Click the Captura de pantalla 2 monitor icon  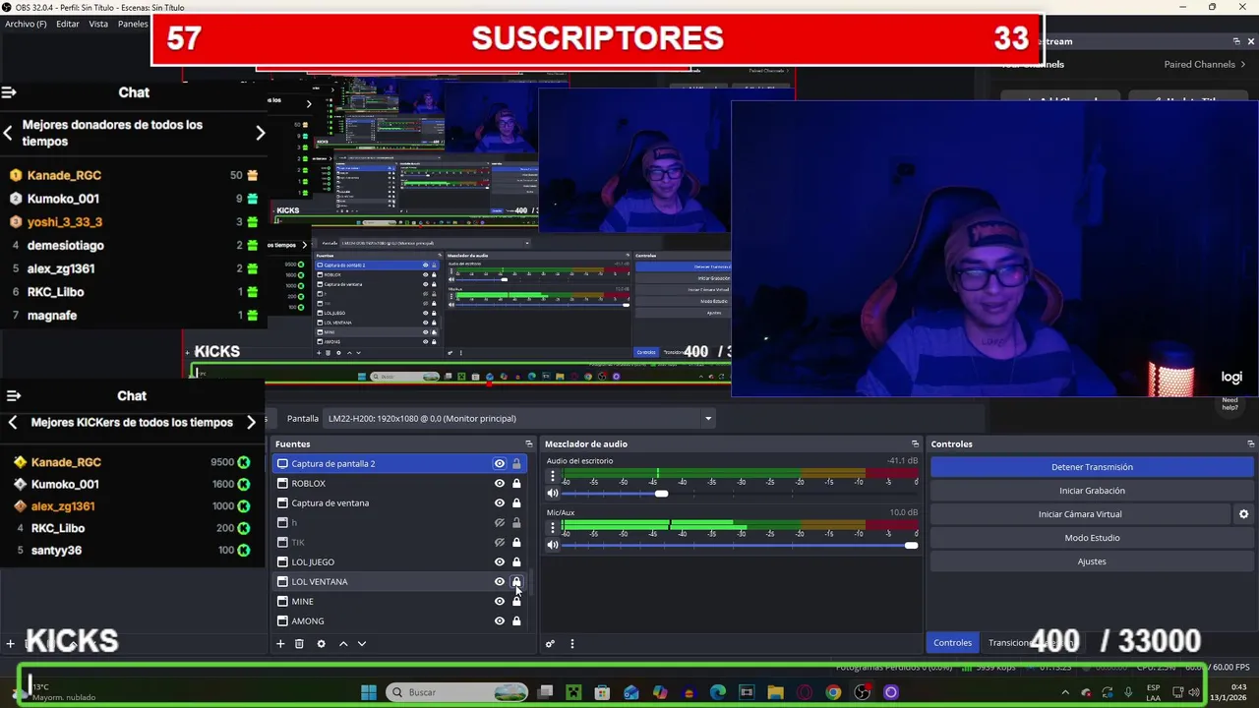pyautogui.click(x=282, y=464)
